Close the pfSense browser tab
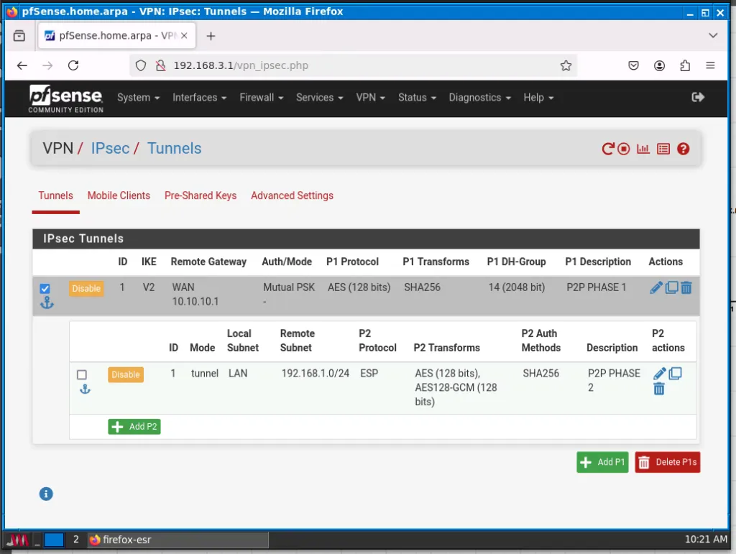This screenshot has height=554, width=736. click(x=184, y=36)
